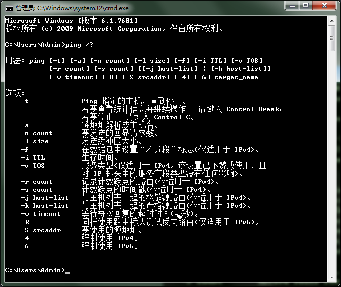Click the '-n count' option in list
This screenshot has height=287, width=341.
tap(37, 133)
